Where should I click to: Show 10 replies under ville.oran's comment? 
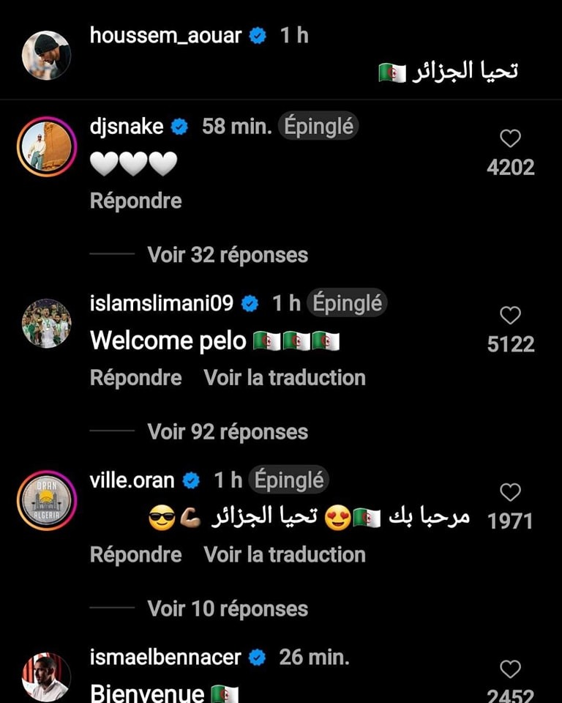coord(228,609)
